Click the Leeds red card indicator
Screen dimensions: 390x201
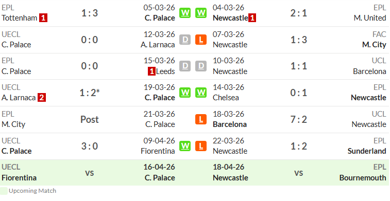click(151, 71)
